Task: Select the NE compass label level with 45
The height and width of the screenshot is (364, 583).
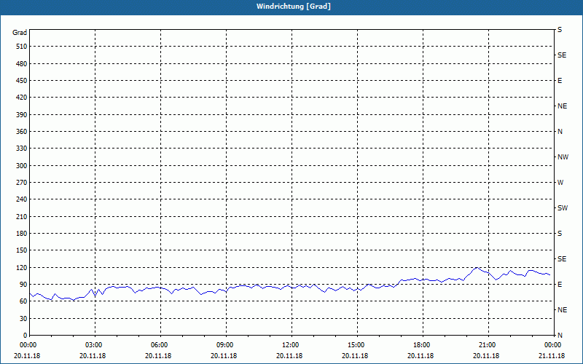Action: (x=562, y=310)
